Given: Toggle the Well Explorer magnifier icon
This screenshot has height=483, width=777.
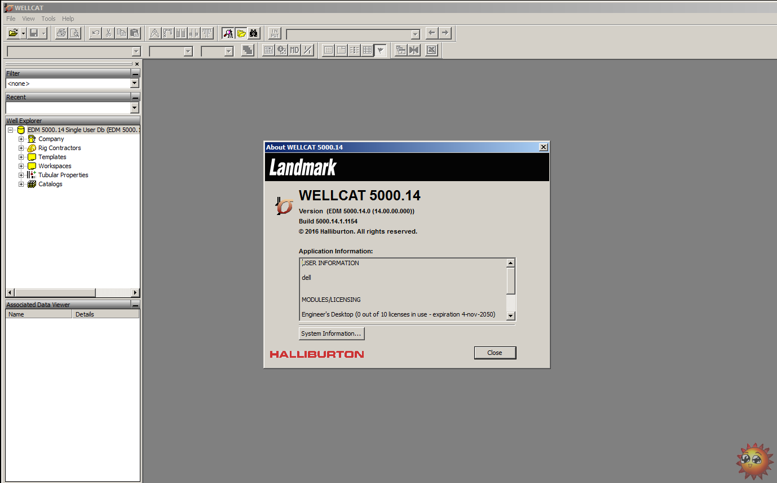Looking at the screenshot, I should click(x=228, y=33).
